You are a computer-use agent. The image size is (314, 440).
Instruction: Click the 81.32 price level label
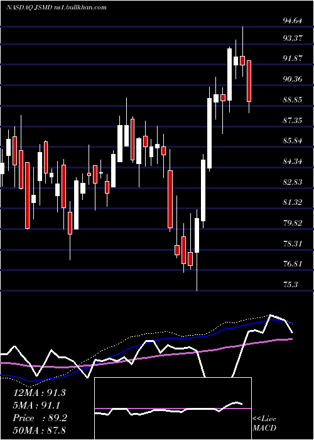click(293, 202)
